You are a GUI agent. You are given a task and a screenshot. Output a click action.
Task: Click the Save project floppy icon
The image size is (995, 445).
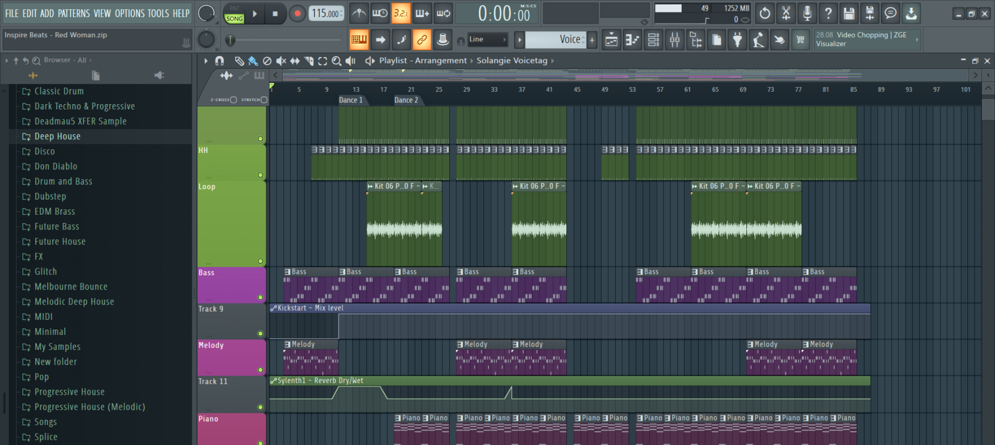(x=849, y=13)
